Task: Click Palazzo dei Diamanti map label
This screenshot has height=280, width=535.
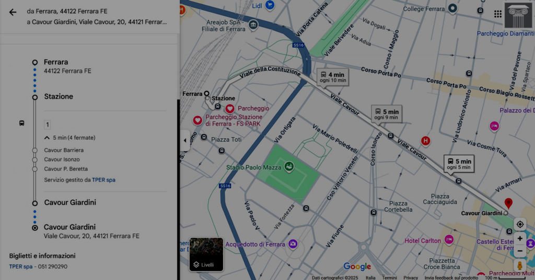Action: [x=517, y=110]
